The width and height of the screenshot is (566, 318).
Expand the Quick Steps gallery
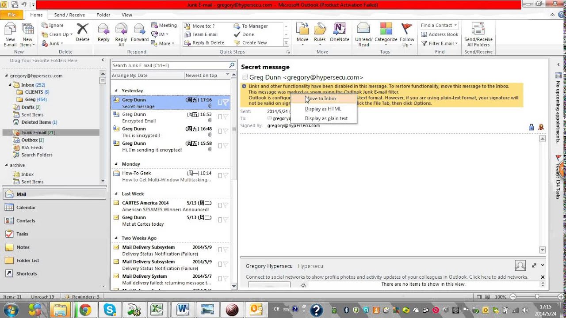coord(286,43)
